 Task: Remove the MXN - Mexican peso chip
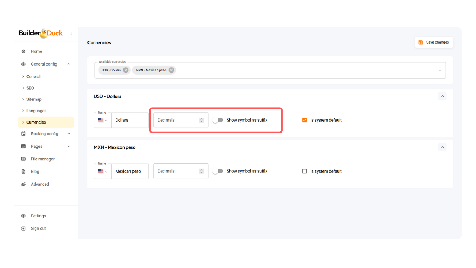coord(171,70)
